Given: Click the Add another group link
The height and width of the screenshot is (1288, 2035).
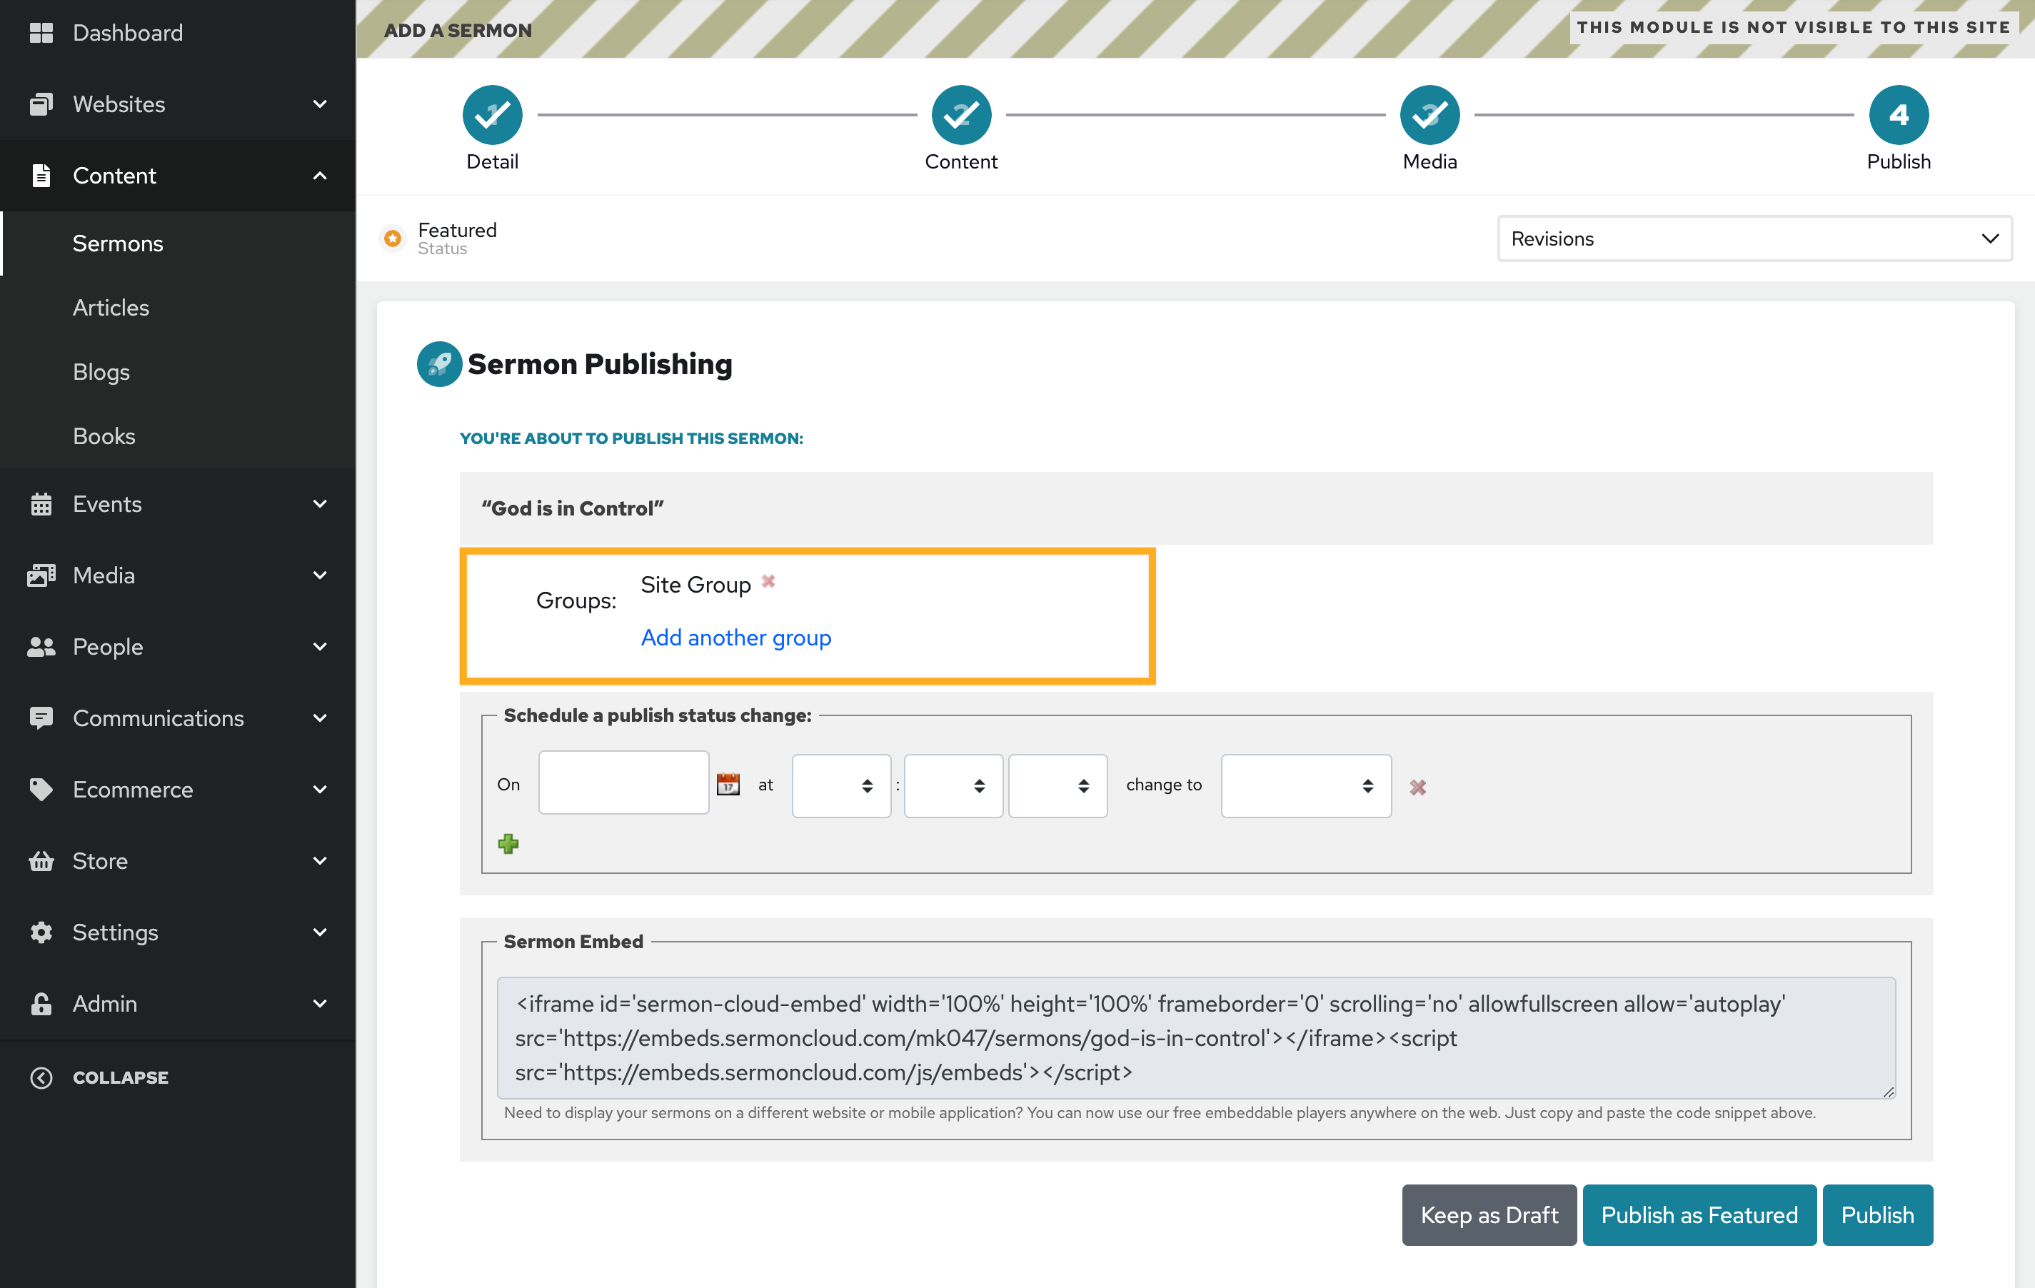Looking at the screenshot, I should [x=735, y=638].
